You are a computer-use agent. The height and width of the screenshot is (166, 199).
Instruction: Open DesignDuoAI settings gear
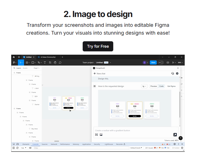pos(177,73)
